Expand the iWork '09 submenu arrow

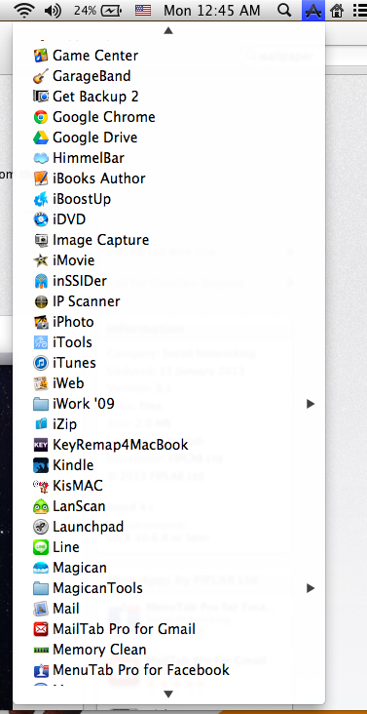[311, 404]
